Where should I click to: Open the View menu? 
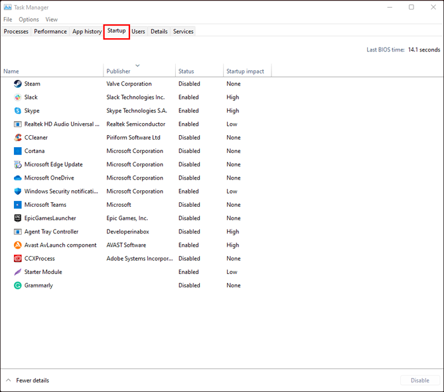coord(51,19)
